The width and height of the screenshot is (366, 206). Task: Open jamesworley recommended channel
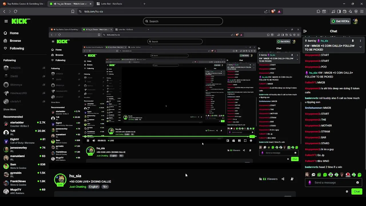[x=24, y=149]
